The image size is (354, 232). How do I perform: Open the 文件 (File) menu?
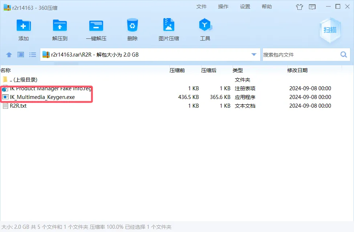pyautogui.click(x=202, y=7)
